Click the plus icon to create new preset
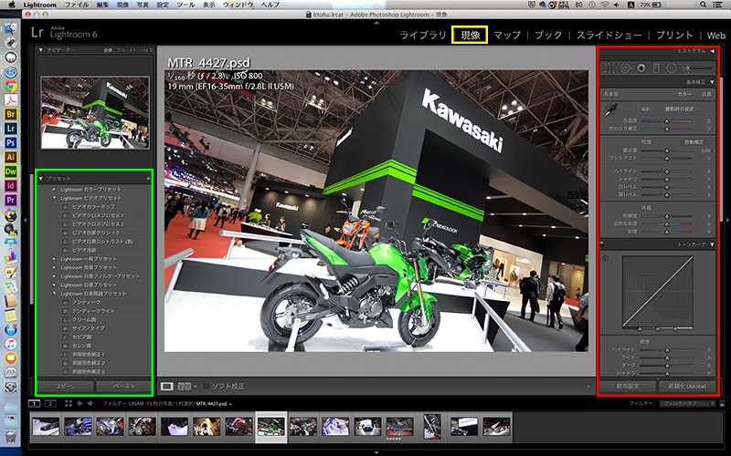This screenshot has height=456, width=731. tap(148, 178)
